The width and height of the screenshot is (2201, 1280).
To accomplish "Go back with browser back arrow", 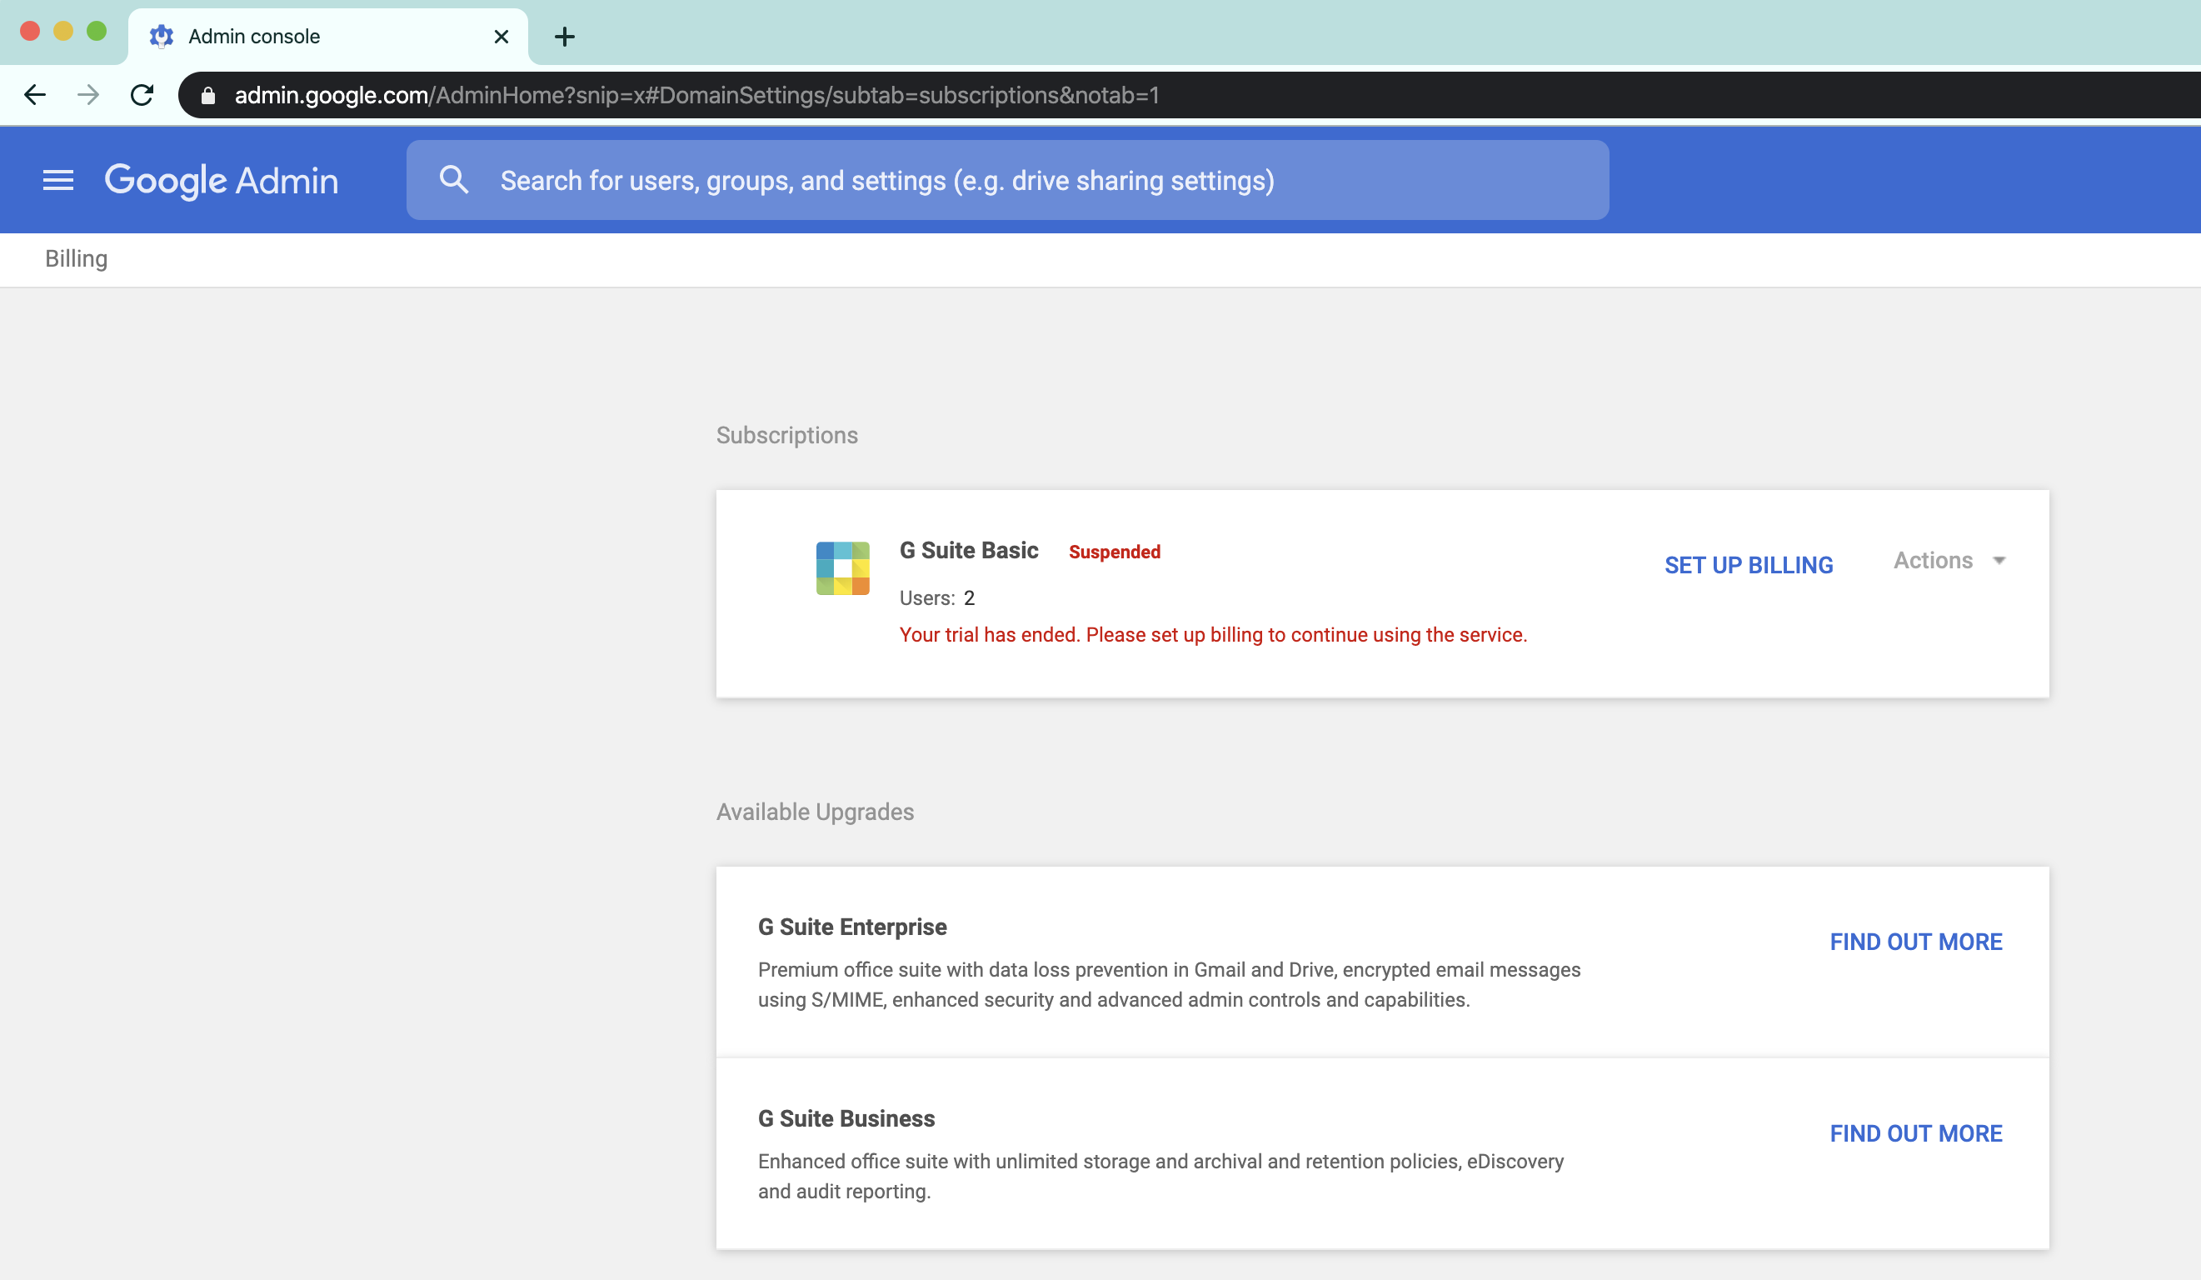I will pyautogui.click(x=35, y=95).
